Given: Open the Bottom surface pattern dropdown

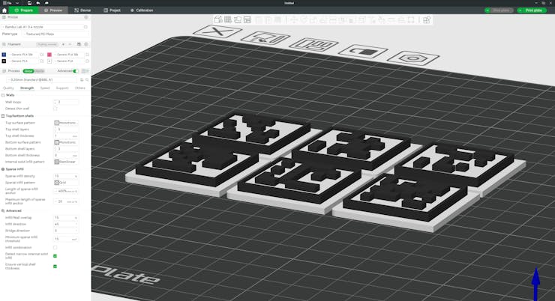Looking at the screenshot, I should pos(66,142).
